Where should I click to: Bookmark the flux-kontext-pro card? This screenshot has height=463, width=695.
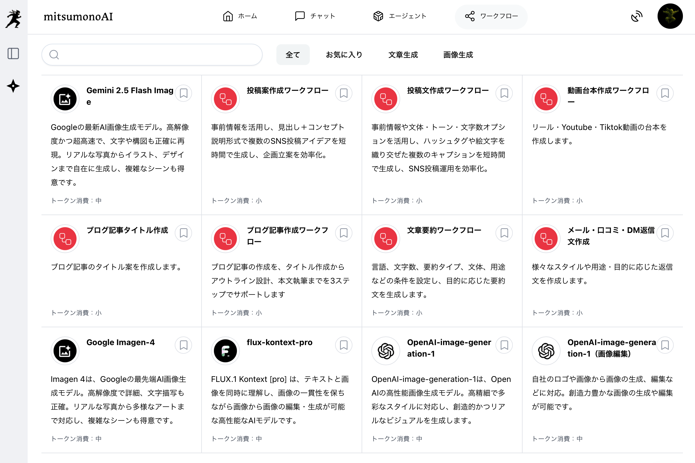[x=343, y=345]
